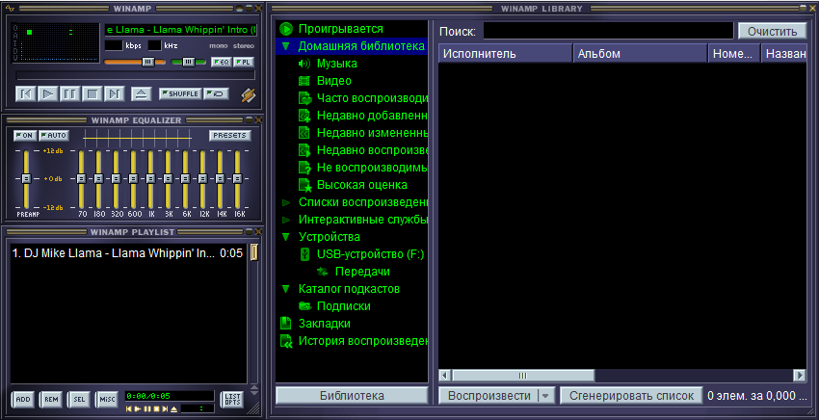819x420 pixels.
Task: Collapse the Устройства tree node
Action: [286, 237]
